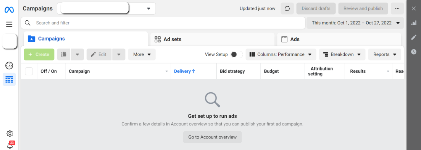Open Account overview gauge icon
Screen dimensions: 421x150
tap(9, 66)
